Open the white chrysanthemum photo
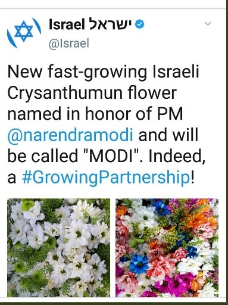The height and width of the screenshot is (305, 228). coord(59,248)
